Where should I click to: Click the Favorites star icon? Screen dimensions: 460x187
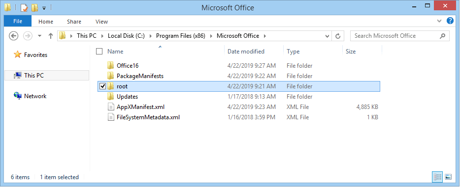pyautogui.click(x=18, y=54)
